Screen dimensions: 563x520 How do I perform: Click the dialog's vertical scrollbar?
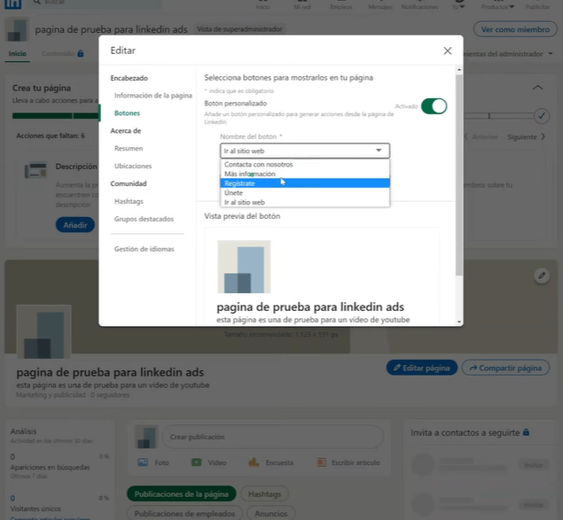pyautogui.click(x=459, y=175)
